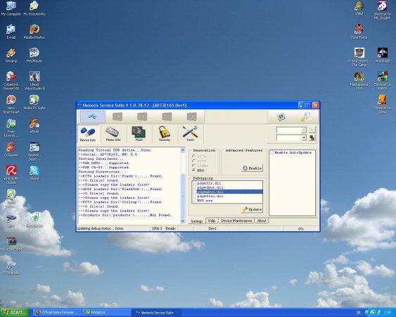Switch to the Help tab

point(212,220)
